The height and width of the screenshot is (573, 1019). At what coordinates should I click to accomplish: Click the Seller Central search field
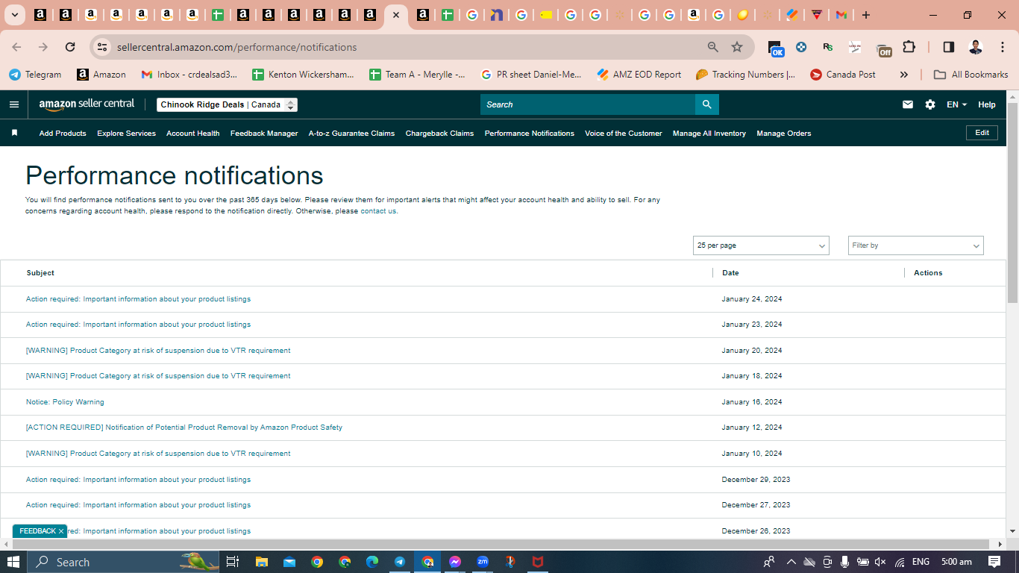coord(588,104)
